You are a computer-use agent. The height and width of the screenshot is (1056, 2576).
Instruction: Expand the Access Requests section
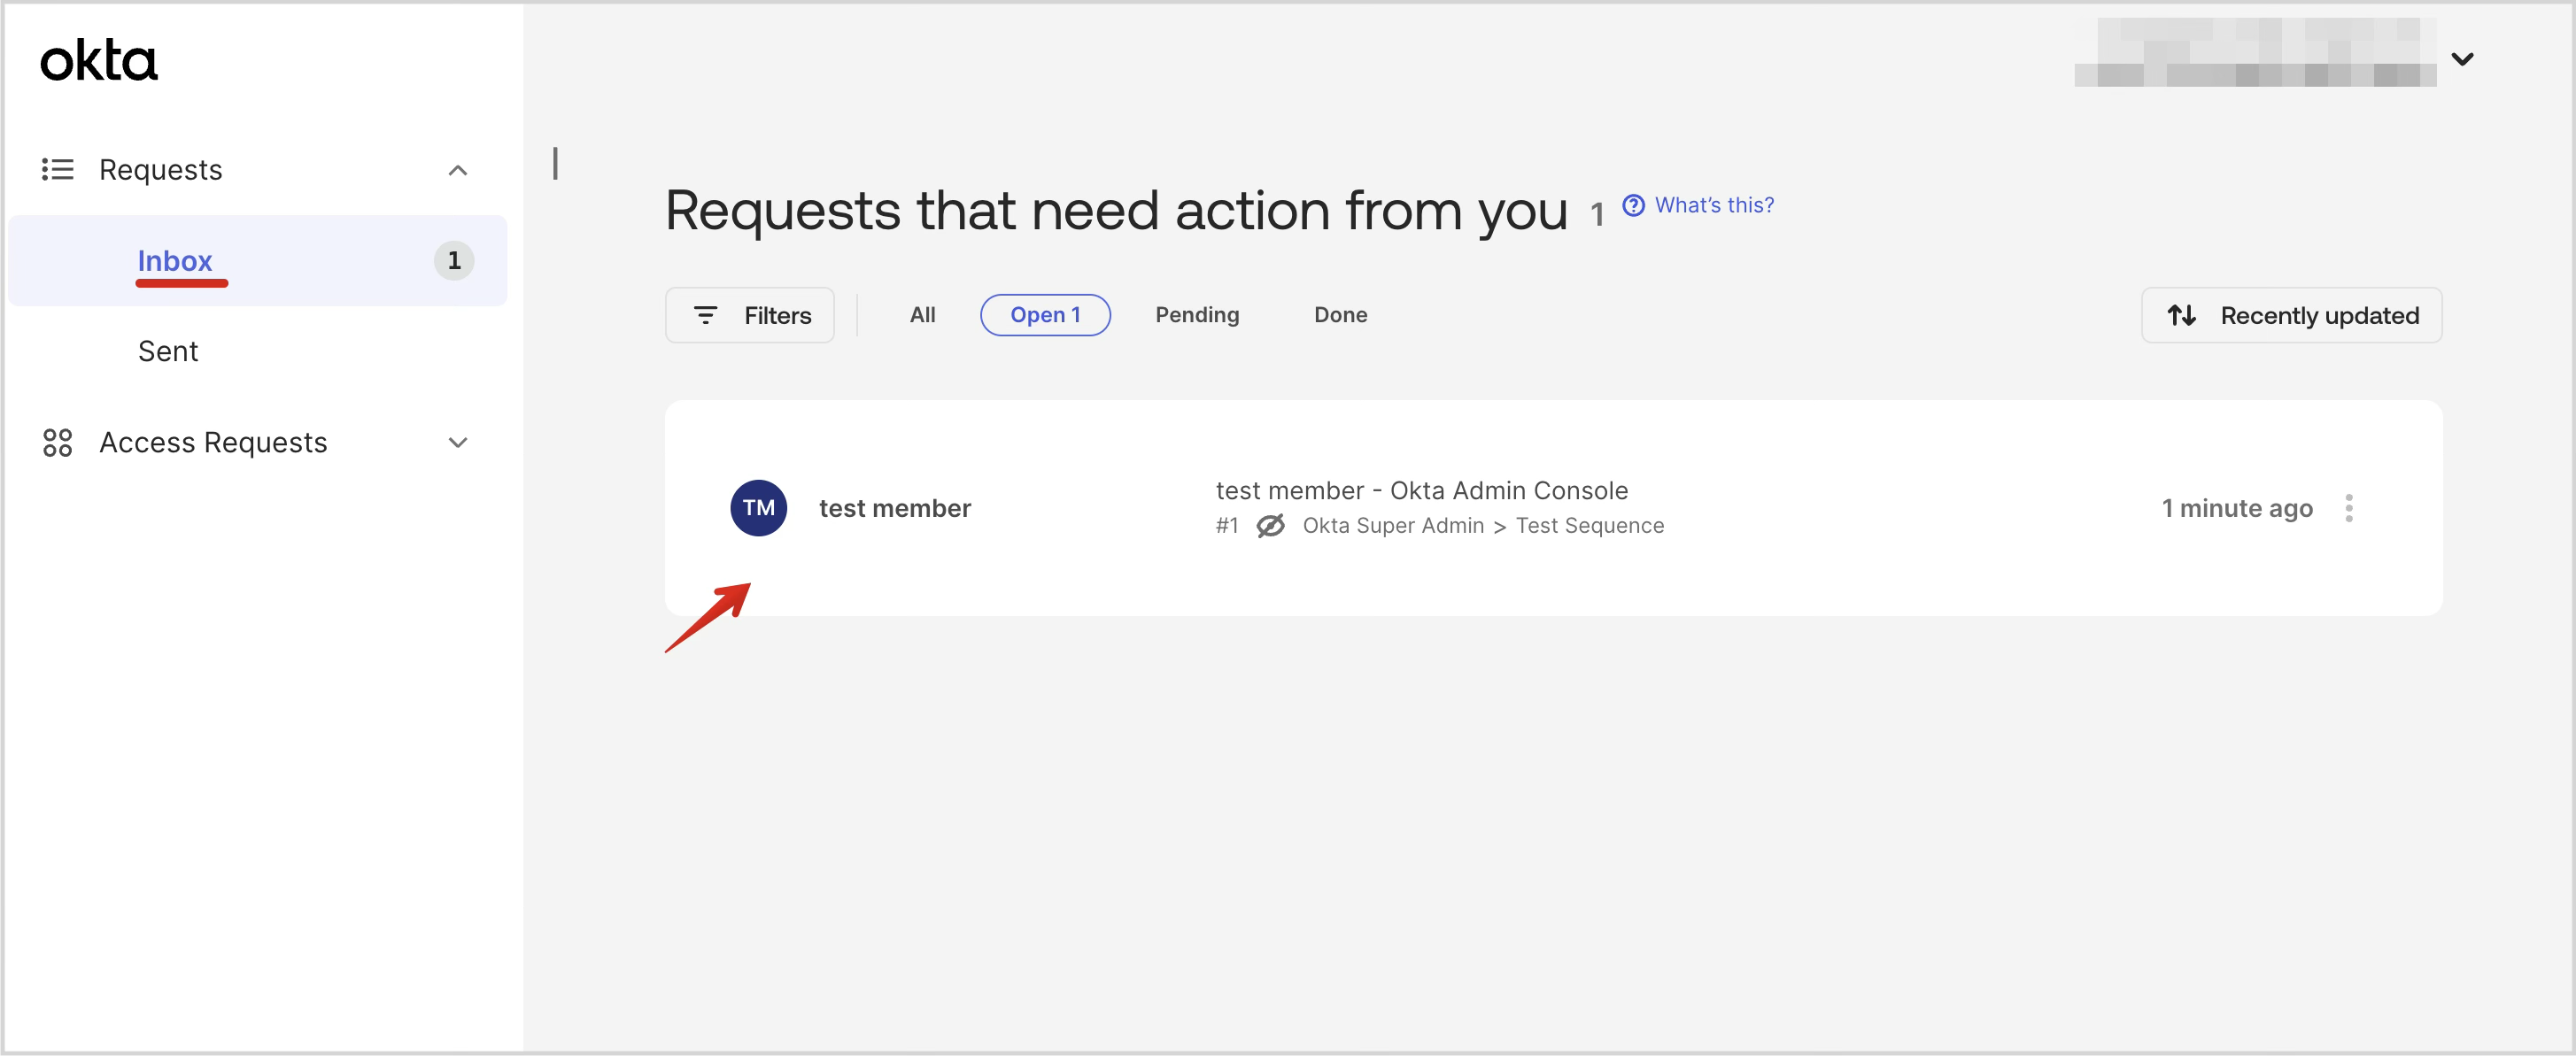pyautogui.click(x=457, y=442)
